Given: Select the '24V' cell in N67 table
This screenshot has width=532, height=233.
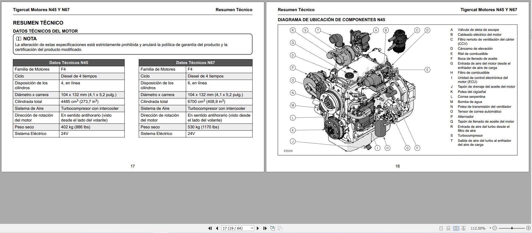Looking at the screenshot, I should coord(219,134).
